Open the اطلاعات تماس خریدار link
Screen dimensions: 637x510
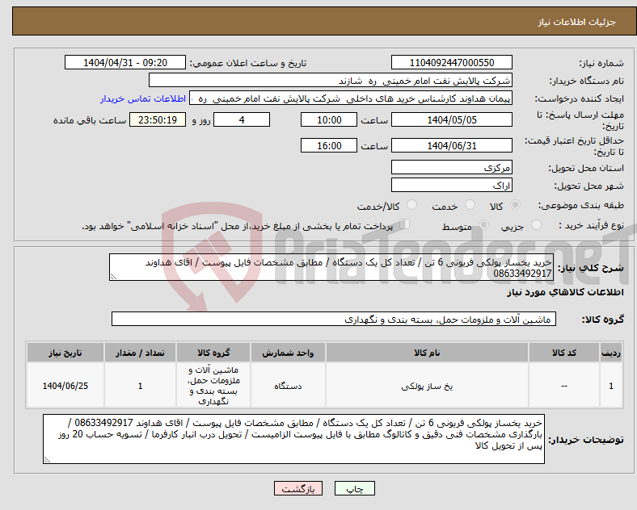coord(143,98)
